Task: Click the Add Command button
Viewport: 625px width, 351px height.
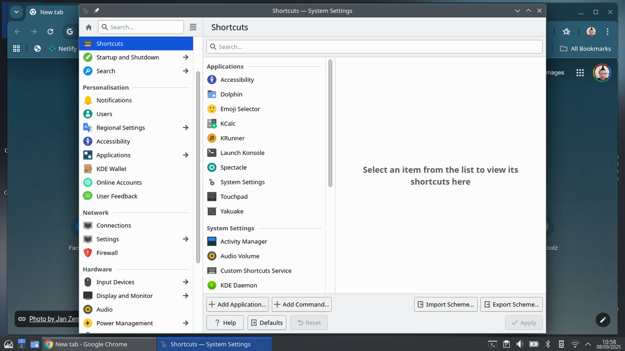Action: (x=301, y=304)
